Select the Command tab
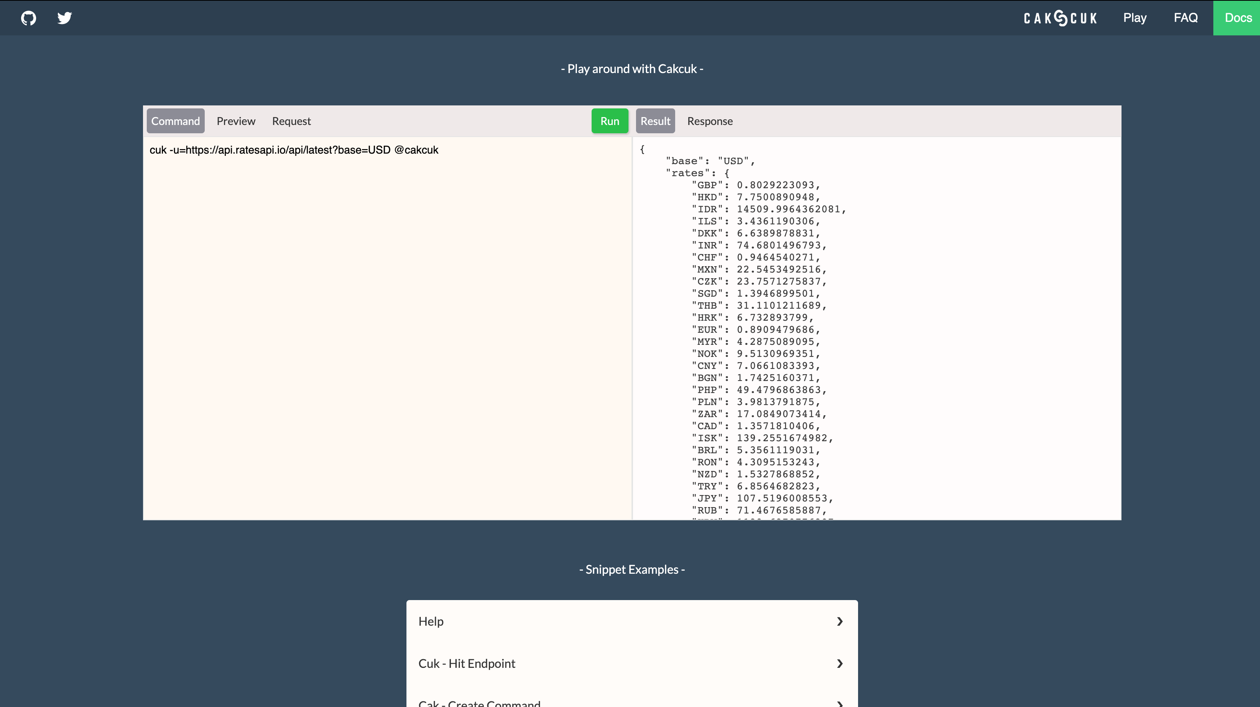The width and height of the screenshot is (1260, 707). [x=176, y=121]
